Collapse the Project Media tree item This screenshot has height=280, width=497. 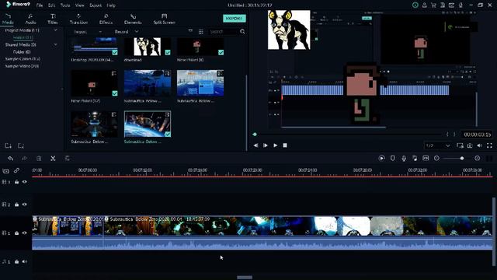pos(55,30)
